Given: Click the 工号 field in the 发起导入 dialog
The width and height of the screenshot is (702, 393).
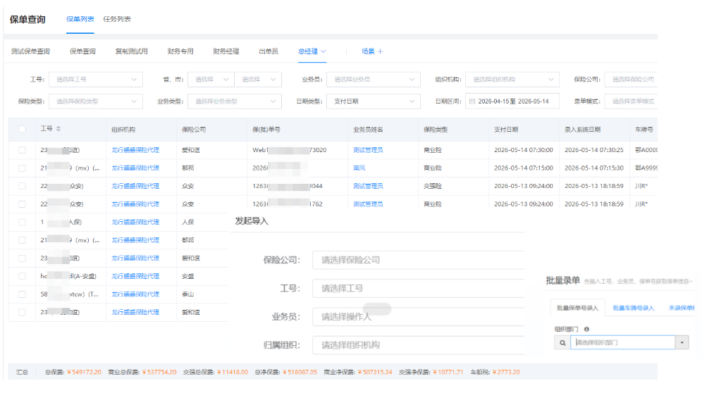Looking at the screenshot, I should pos(418,288).
